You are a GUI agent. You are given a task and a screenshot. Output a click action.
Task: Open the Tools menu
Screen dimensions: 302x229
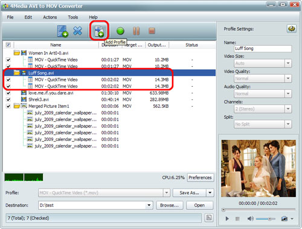coord(73,17)
